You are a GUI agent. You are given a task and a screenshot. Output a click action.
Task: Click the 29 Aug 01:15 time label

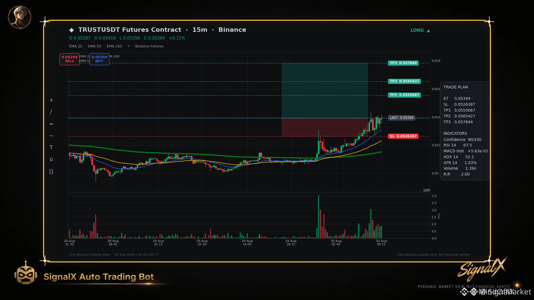pos(158,243)
